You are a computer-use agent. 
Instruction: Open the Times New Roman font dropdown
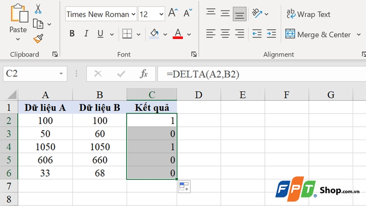[x=133, y=14]
